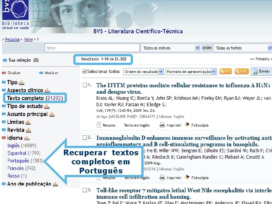Expand the Assunto principal filter
The width and height of the screenshot is (272, 204).
click(x=4, y=114)
